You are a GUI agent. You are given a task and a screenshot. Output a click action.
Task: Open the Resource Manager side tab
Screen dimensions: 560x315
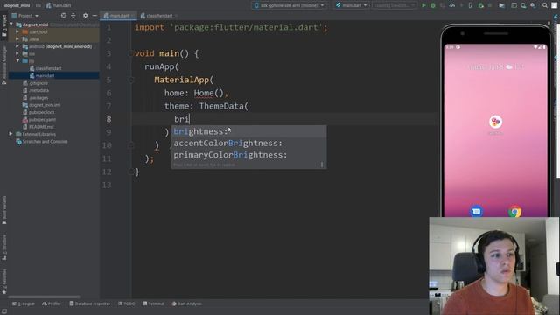[x=3, y=66]
